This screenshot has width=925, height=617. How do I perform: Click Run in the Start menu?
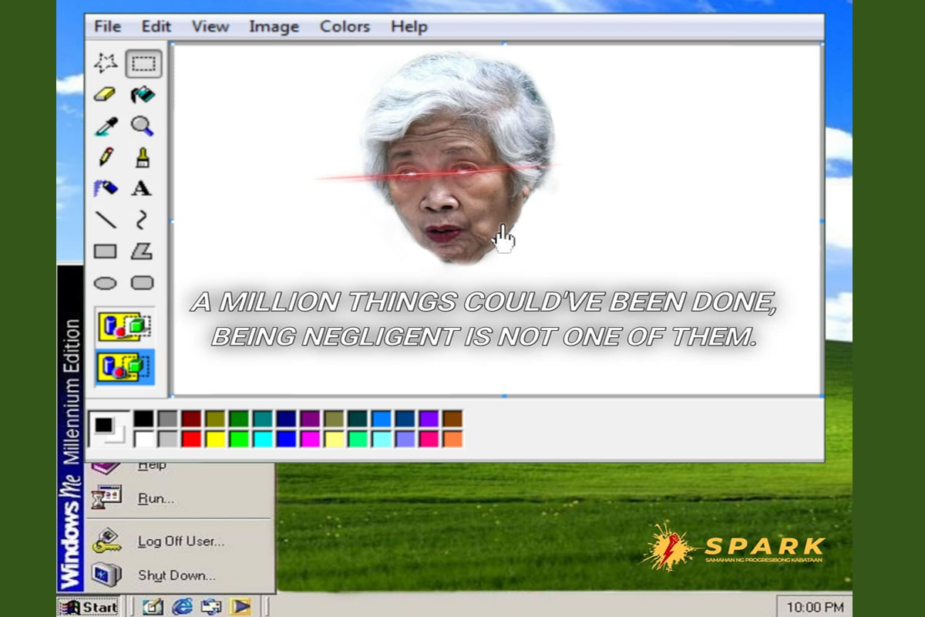click(x=154, y=498)
